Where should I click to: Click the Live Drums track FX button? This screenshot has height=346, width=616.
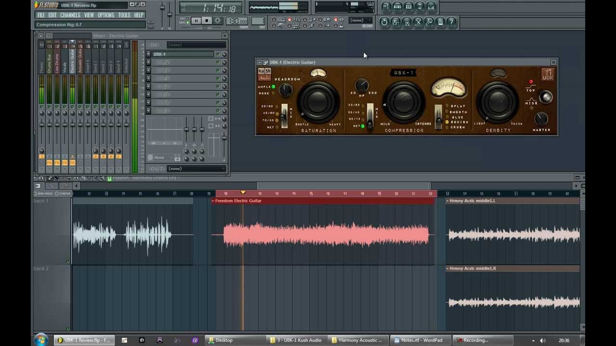tap(57, 162)
